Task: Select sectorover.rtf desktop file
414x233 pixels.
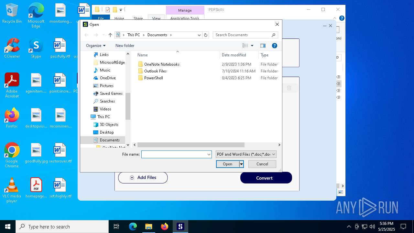Action: (x=60, y=153)
